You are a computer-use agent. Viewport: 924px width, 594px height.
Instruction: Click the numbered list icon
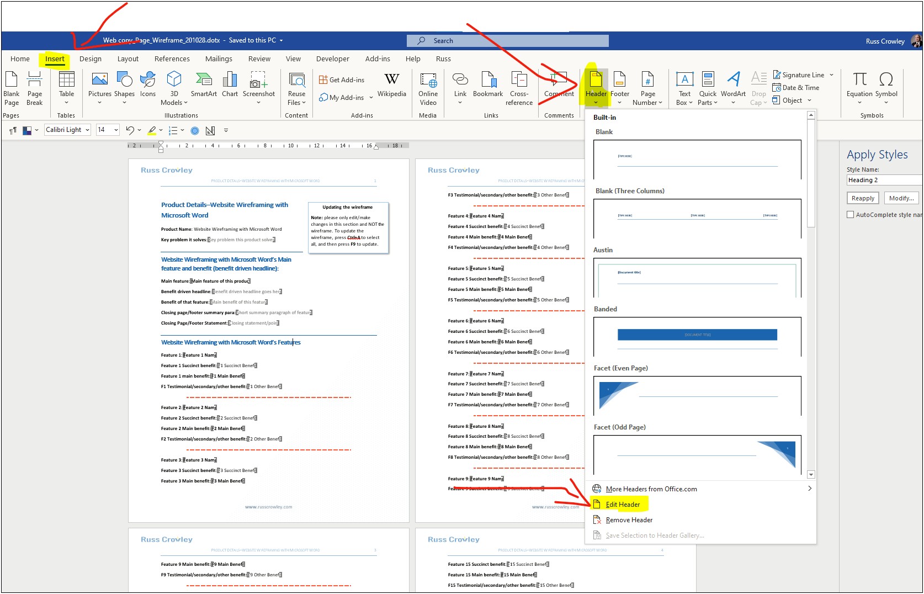[173, 130]
